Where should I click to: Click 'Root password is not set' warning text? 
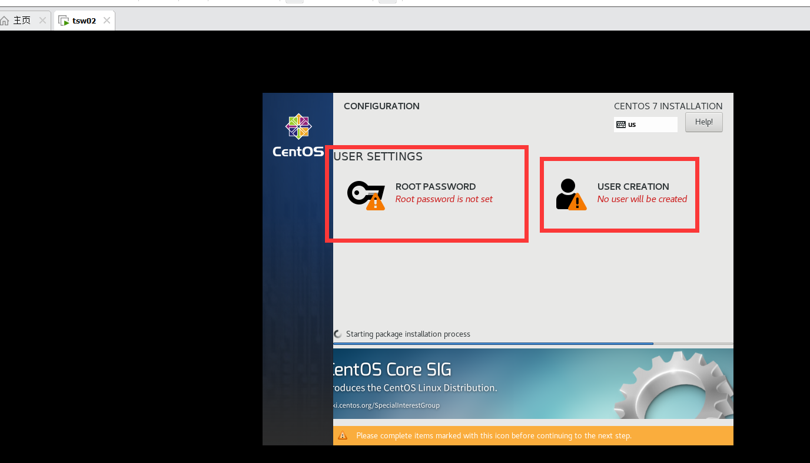[444, 199]
